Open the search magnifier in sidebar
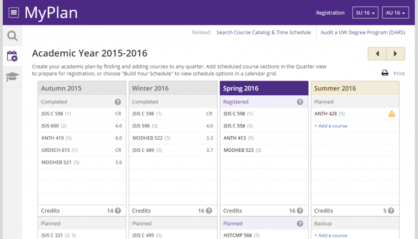This screenshot has width=418, height=239. point(13,35)
